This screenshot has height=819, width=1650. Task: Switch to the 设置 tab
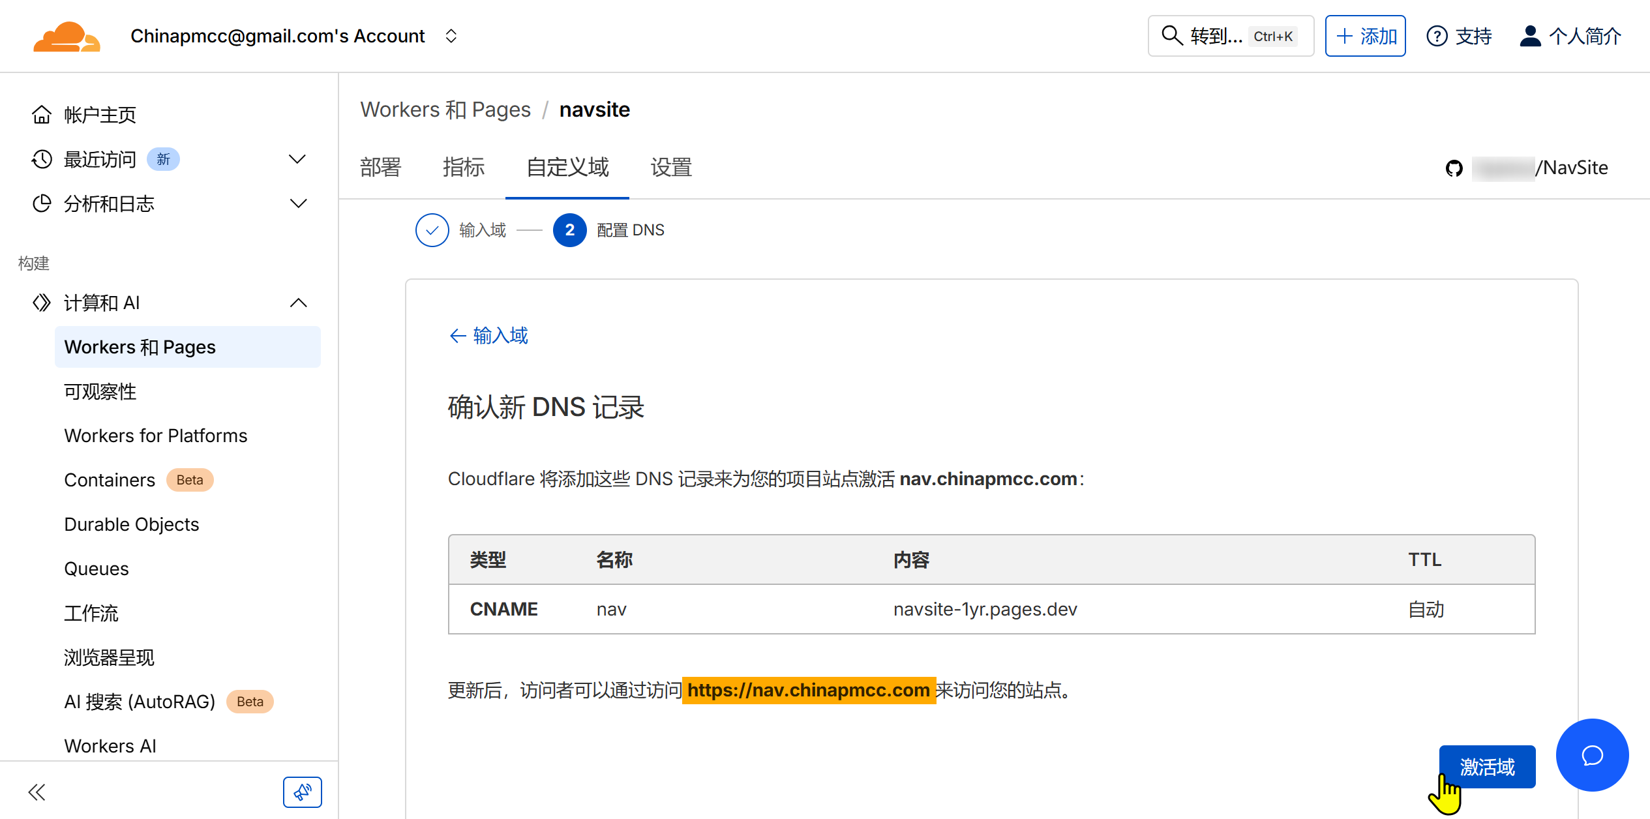point(670,168)
